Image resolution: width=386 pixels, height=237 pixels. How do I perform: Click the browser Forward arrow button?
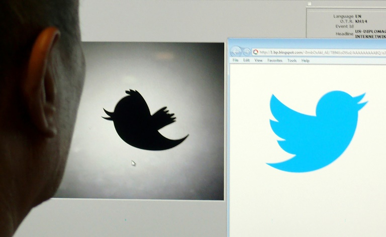point(246,52)
